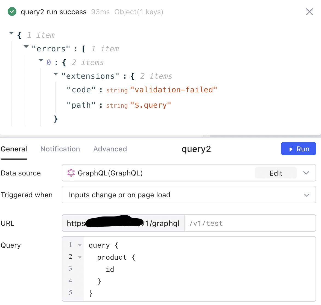
Task: Click the URL path input showing /v1/test
Action: pyautogui.click(x=250, y=223)
